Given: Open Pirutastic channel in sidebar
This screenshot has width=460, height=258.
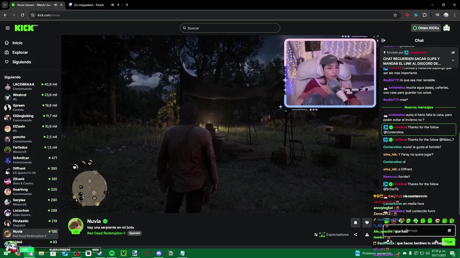Looking at the screenshot, I should [31, 223].
